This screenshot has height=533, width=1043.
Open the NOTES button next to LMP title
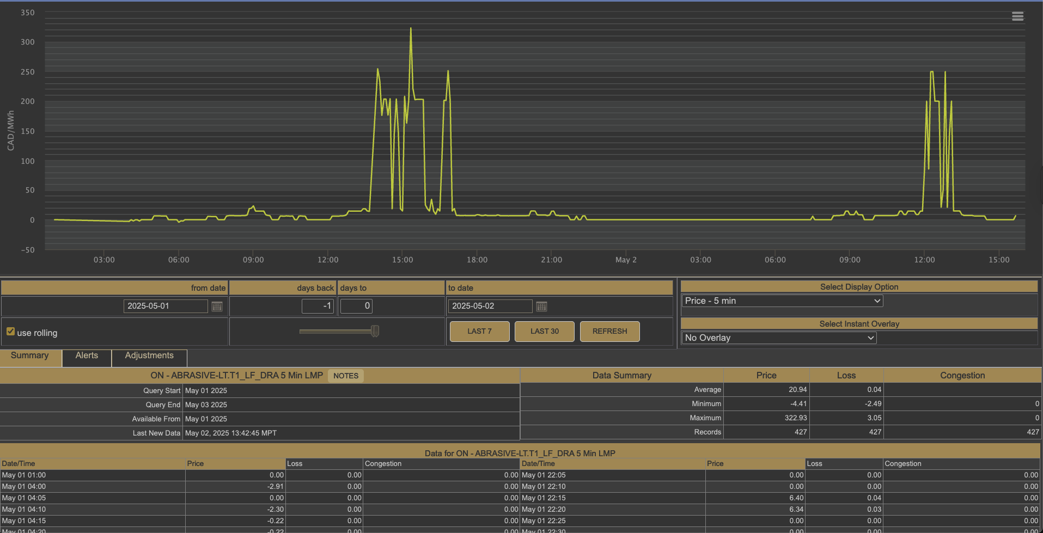[x=346, y=376]
